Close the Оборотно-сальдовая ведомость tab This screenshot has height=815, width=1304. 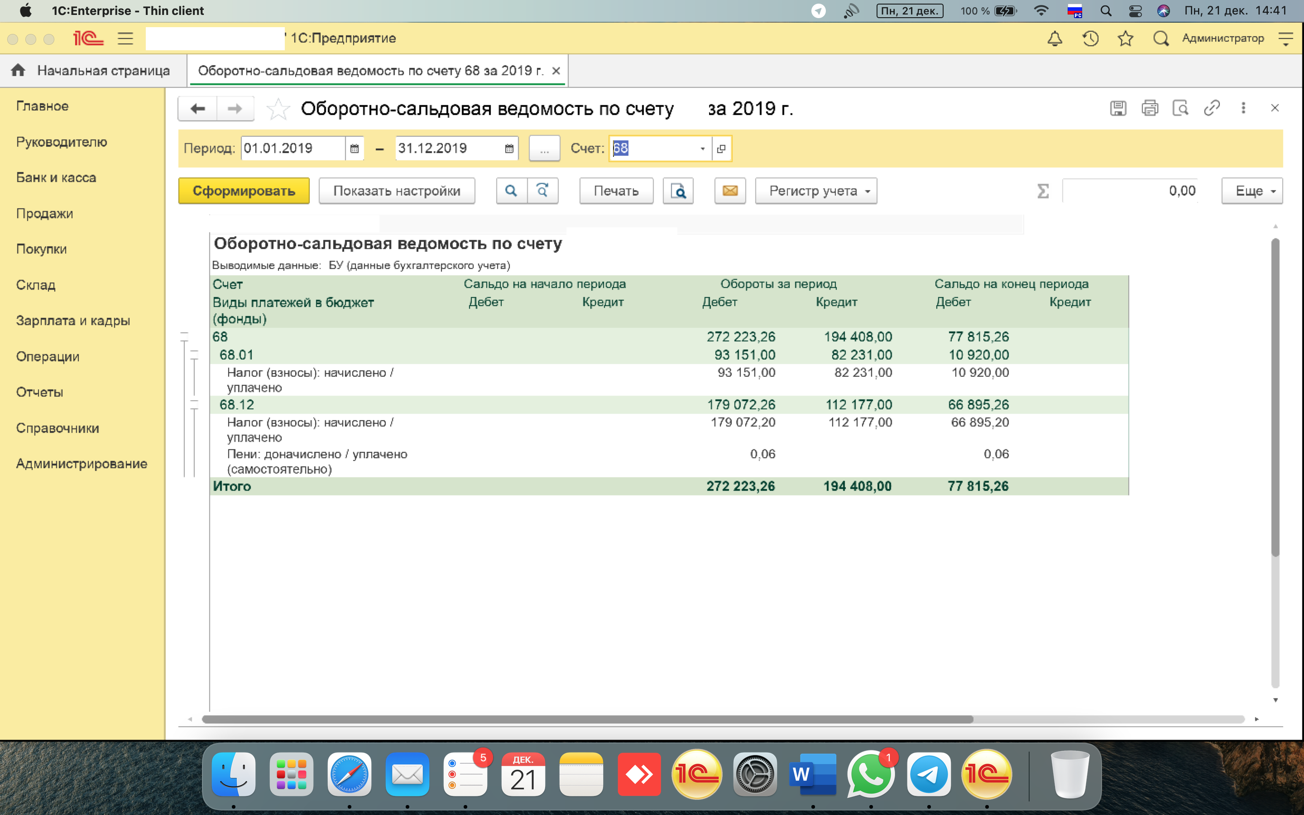pyautogui.click(x=556, y=71)
